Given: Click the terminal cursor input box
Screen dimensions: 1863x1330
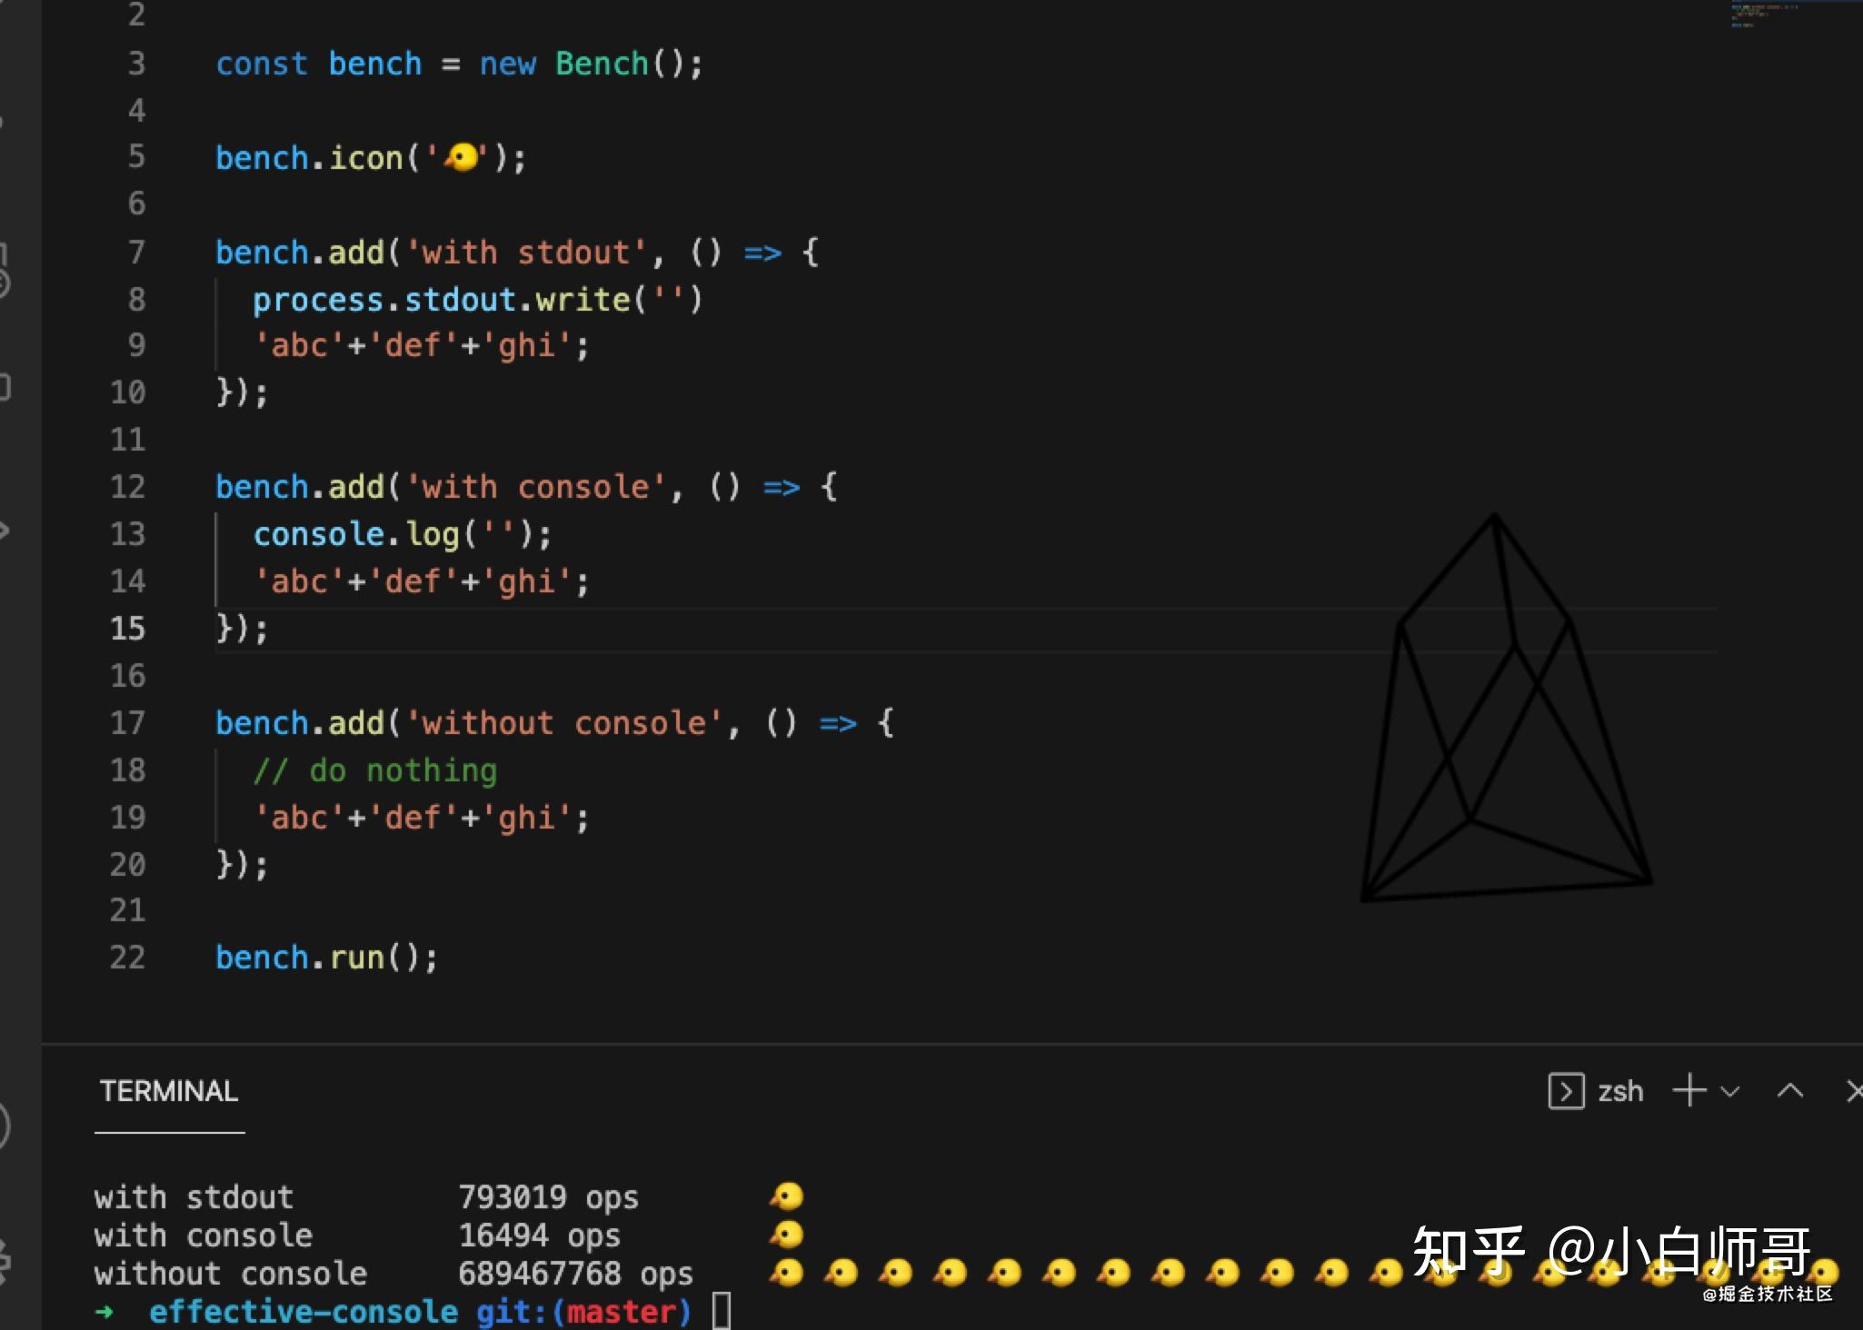Looking at the screenshot, I should click(721, 1312).
